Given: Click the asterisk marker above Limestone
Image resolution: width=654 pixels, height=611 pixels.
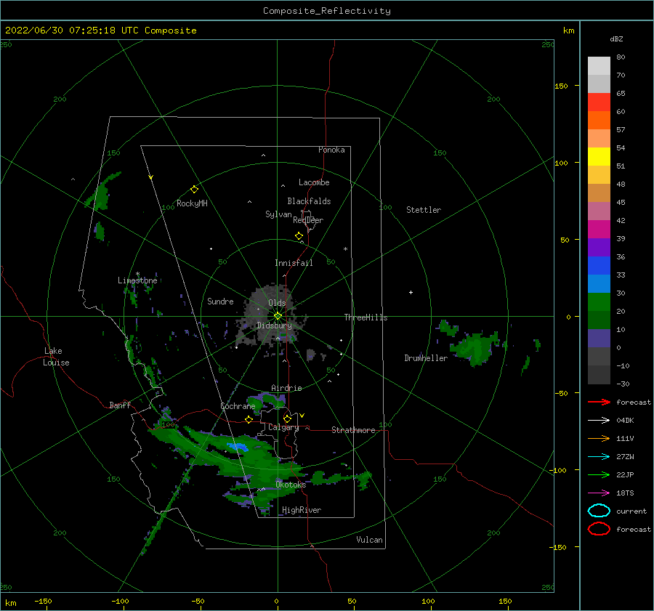Looking at the screenshot, I should coord(137,274).
